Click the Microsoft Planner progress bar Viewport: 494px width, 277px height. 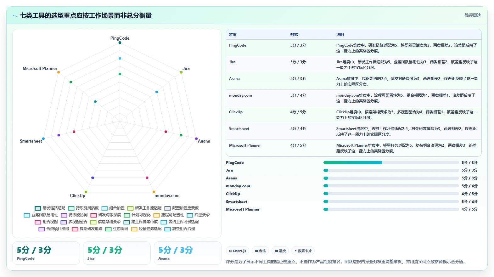click(x=391, y=209)
